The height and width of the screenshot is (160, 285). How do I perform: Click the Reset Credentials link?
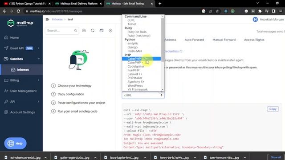172,52
